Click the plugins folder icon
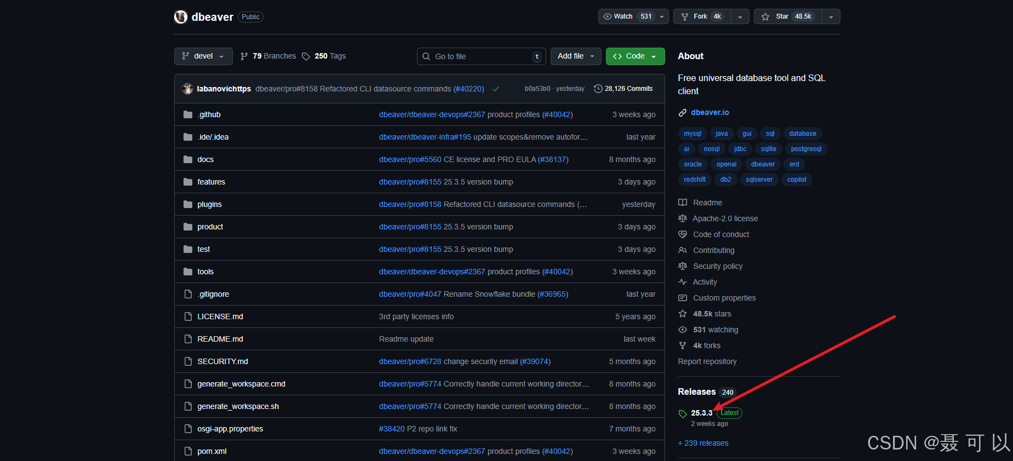The height and width of the screenshot is (461, 1013). [x=188, y=204]
